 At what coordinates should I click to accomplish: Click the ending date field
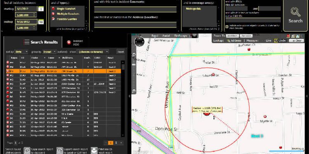point(26,22)
